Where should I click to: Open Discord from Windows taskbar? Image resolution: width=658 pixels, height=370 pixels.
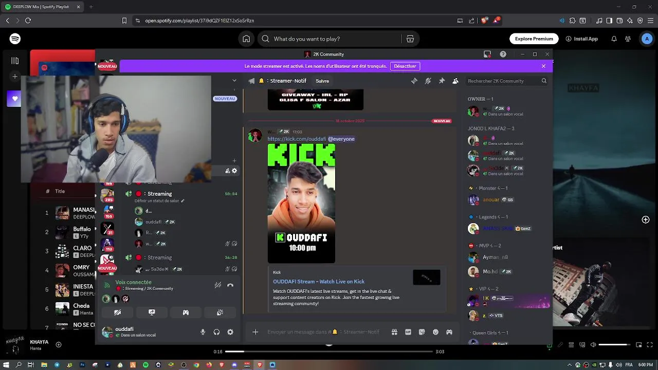point(234,365)
